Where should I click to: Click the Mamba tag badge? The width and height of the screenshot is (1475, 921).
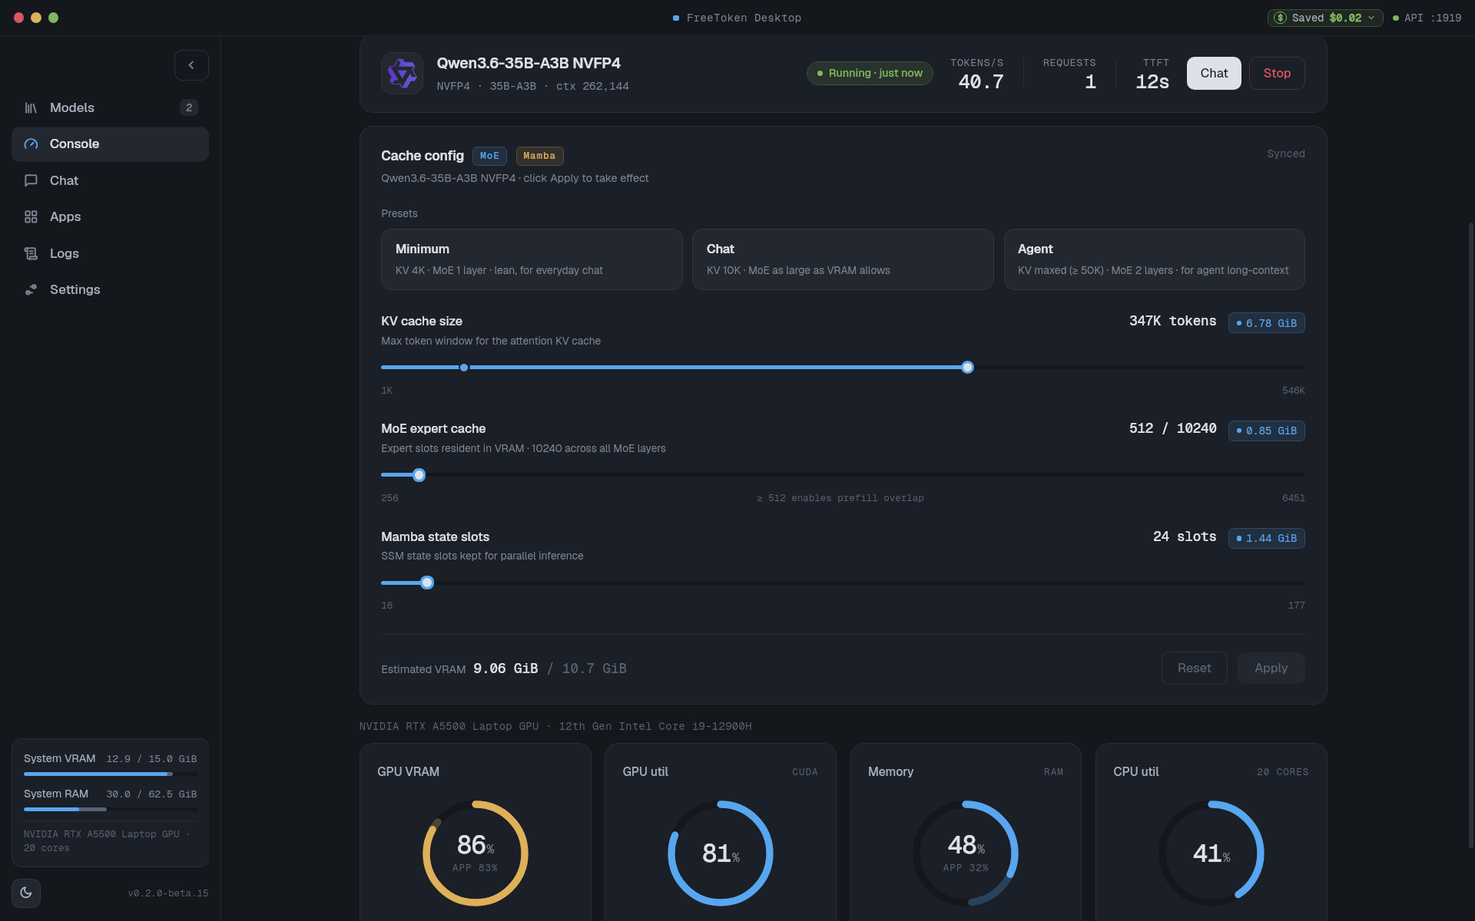(x=539, y=157)
